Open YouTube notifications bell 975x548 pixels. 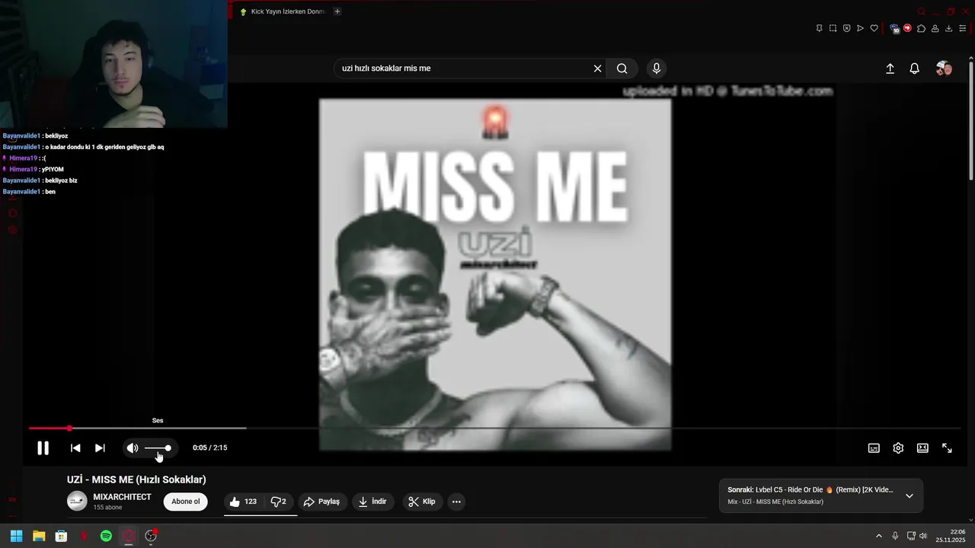click(x=915, y=68)
